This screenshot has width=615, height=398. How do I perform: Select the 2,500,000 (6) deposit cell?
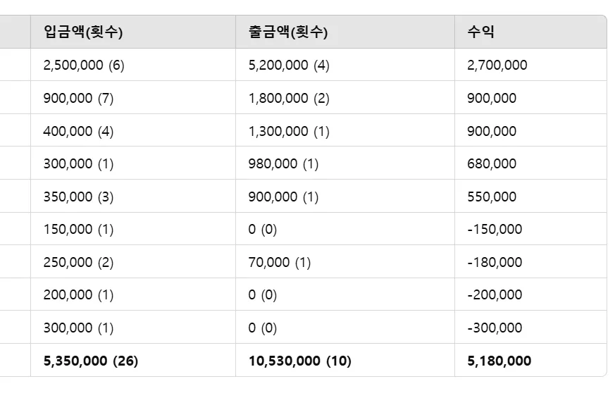point(133,65)
